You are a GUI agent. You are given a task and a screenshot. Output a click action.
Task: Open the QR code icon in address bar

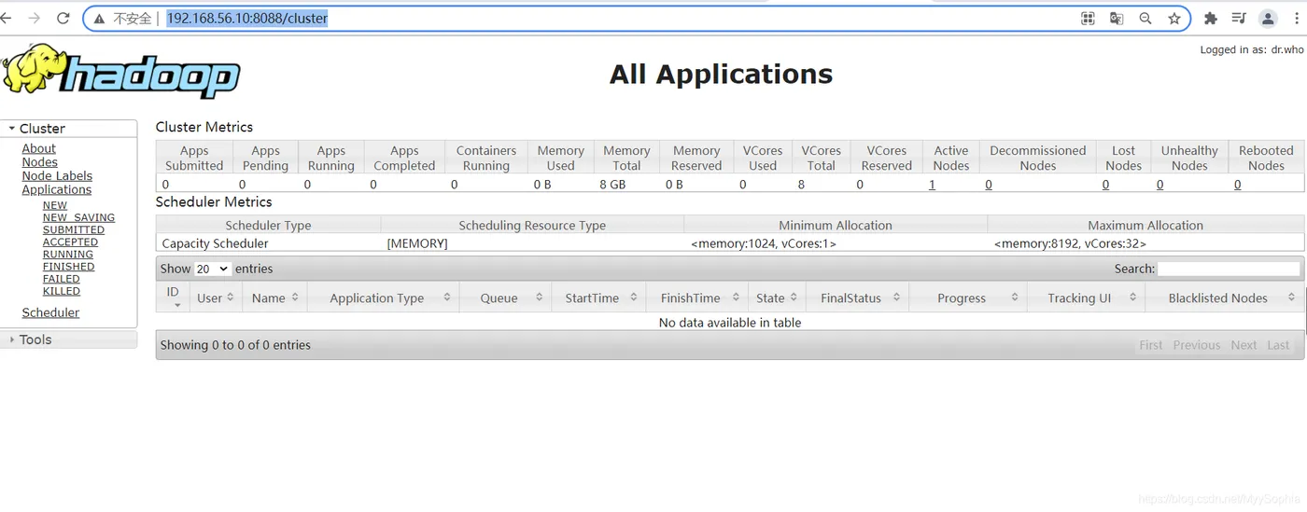pos(1088,18)
